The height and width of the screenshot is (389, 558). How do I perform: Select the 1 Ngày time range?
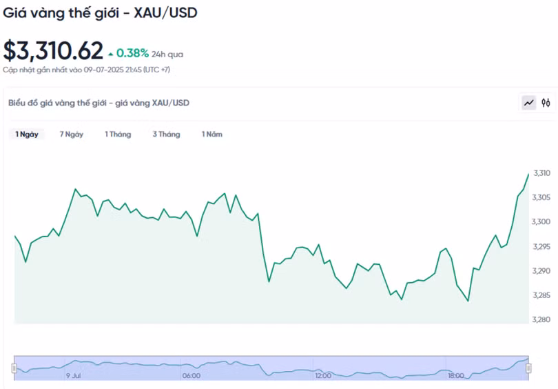27,134
